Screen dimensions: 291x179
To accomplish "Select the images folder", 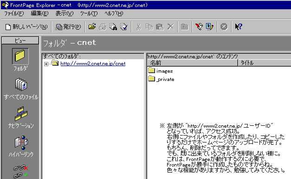I will tap(161, 71).
